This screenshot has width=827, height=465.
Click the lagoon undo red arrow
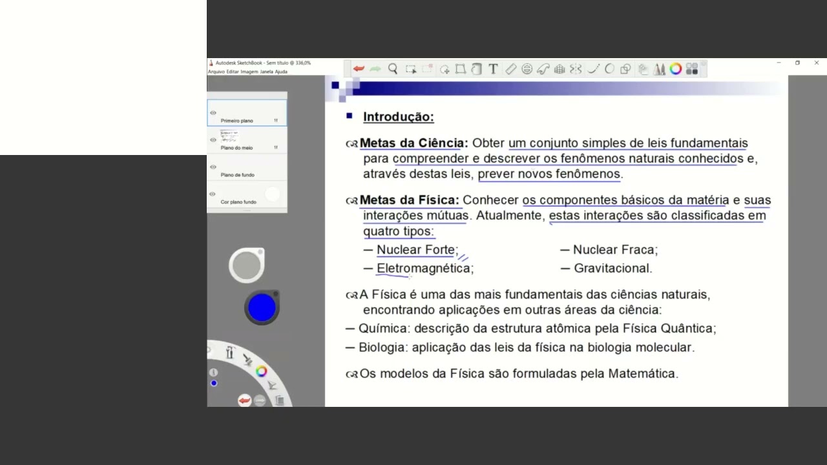click(x=244, y=401)
